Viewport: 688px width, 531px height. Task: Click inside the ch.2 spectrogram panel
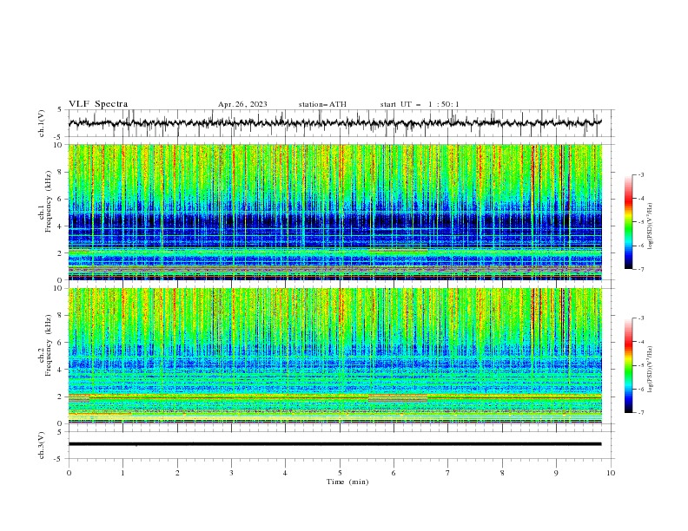334,356
